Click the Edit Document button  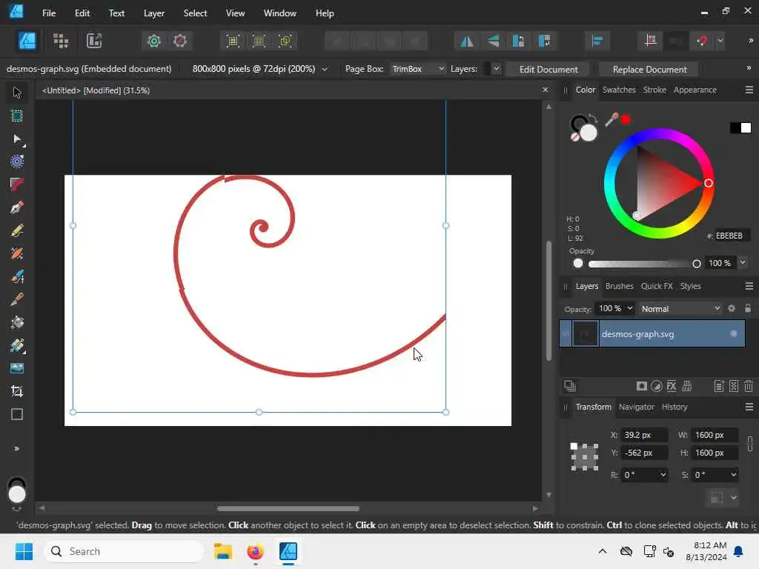click(x=548, y=69)
